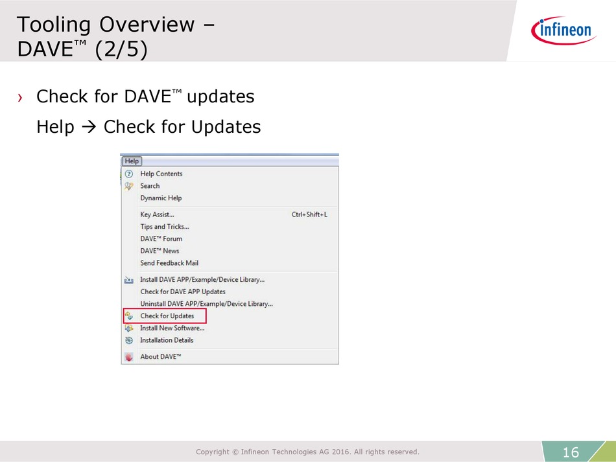Click the Help Contents question-mark icon
Image resolution: width=616 pixels, height=462 pixels.
(129, 174)
